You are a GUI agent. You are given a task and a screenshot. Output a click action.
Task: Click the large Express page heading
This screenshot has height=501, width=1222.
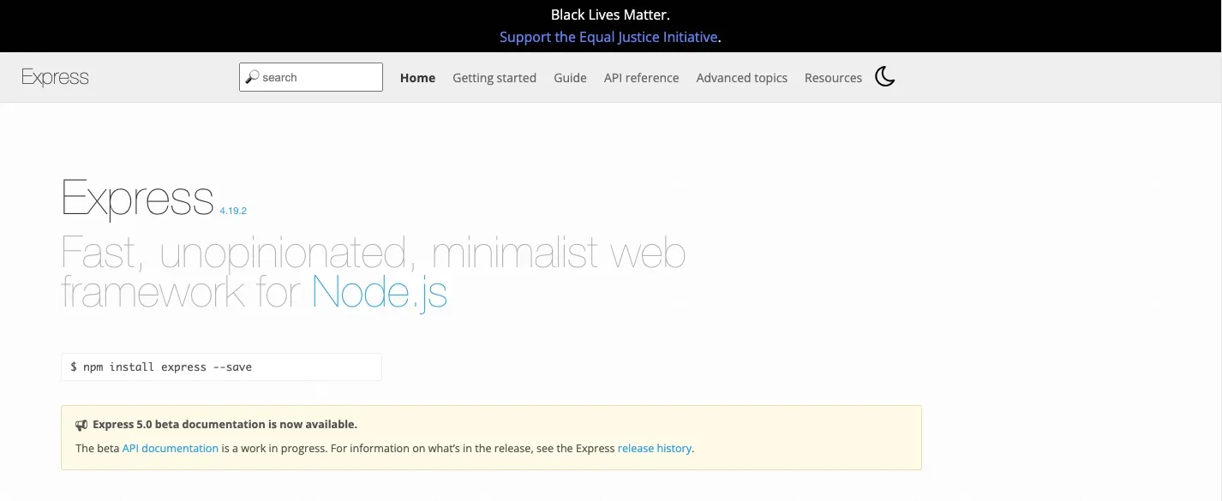[x=138, y=198]
